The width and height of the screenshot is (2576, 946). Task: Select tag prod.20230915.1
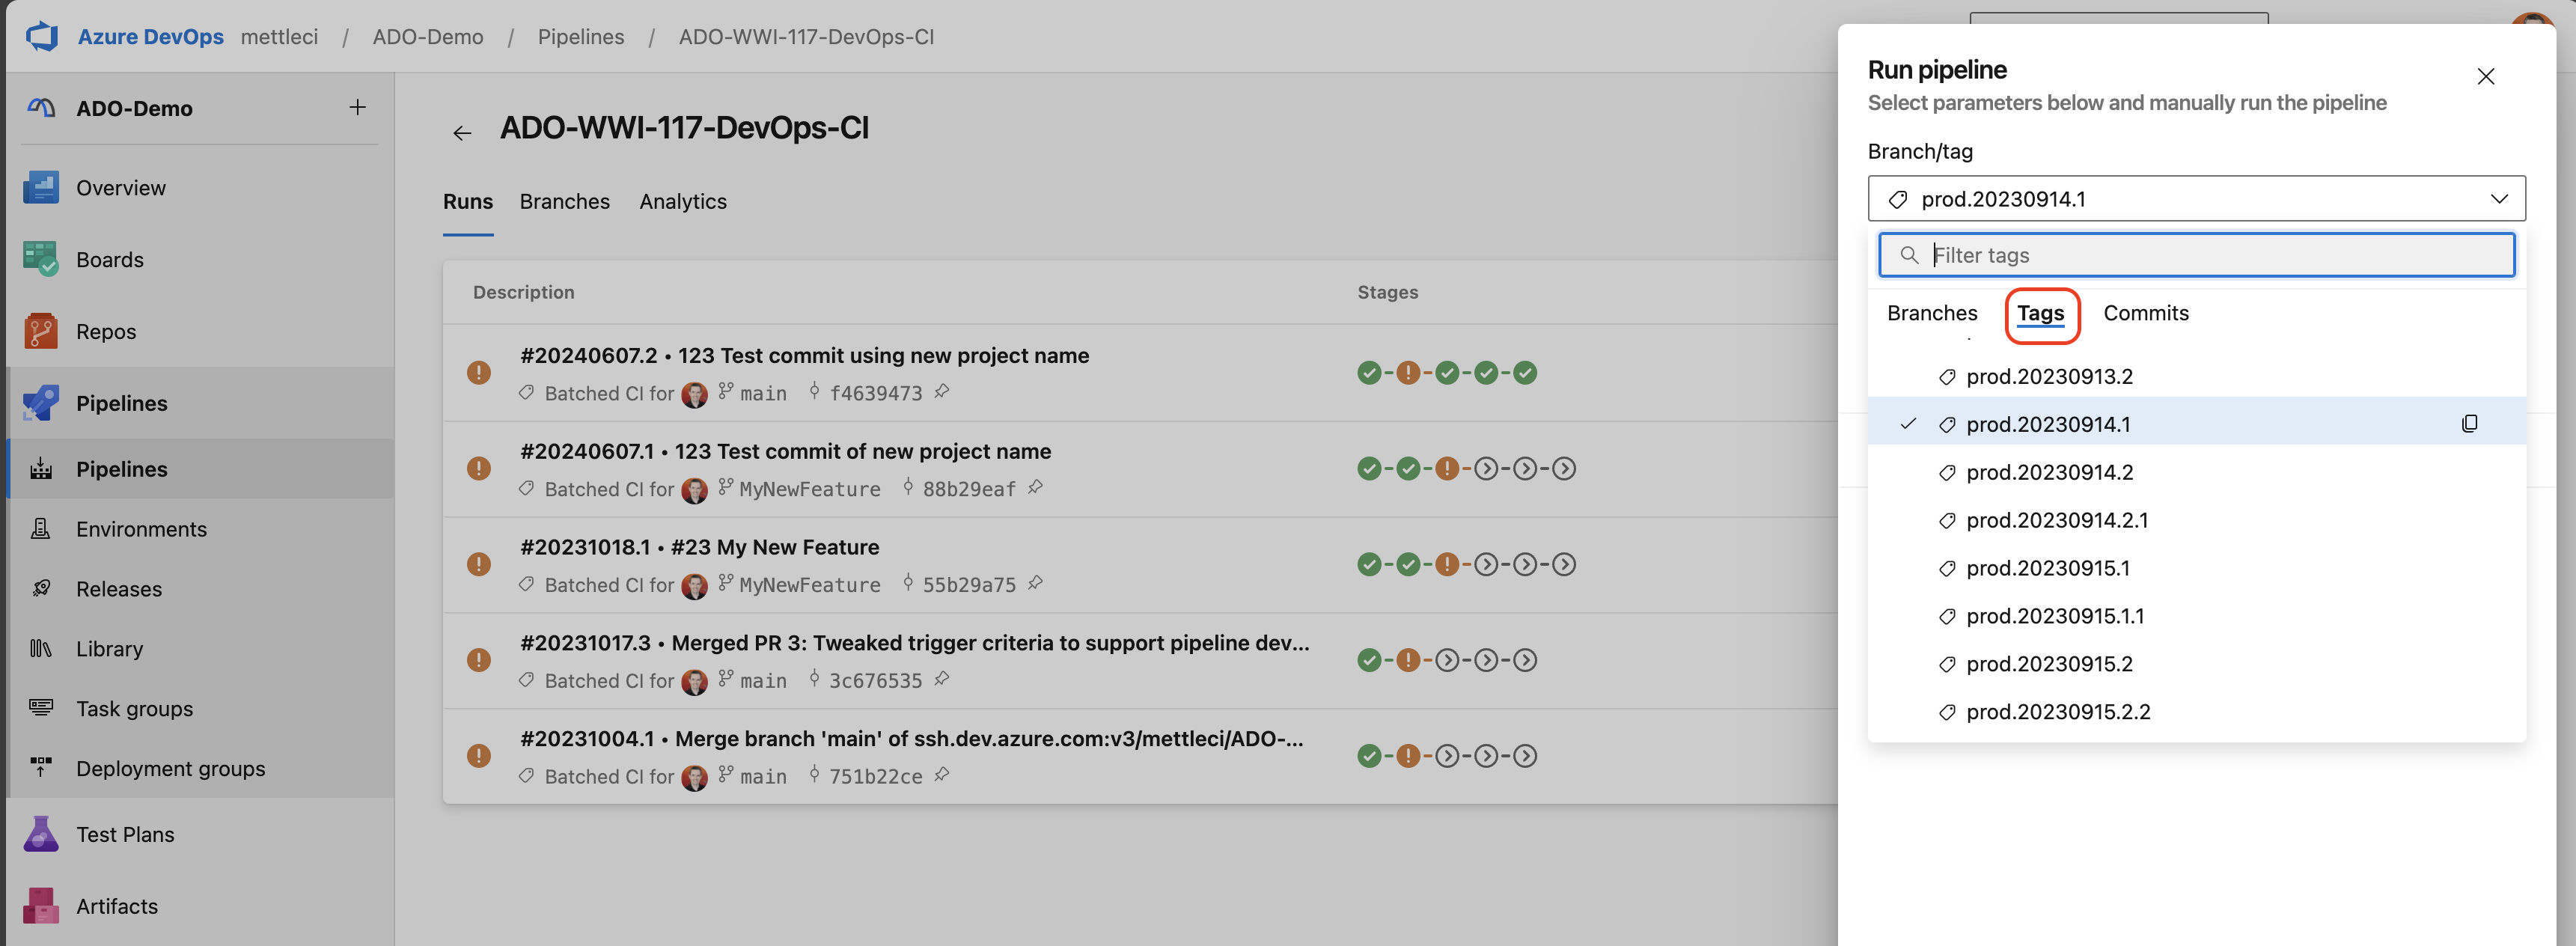pos(2047,568)
